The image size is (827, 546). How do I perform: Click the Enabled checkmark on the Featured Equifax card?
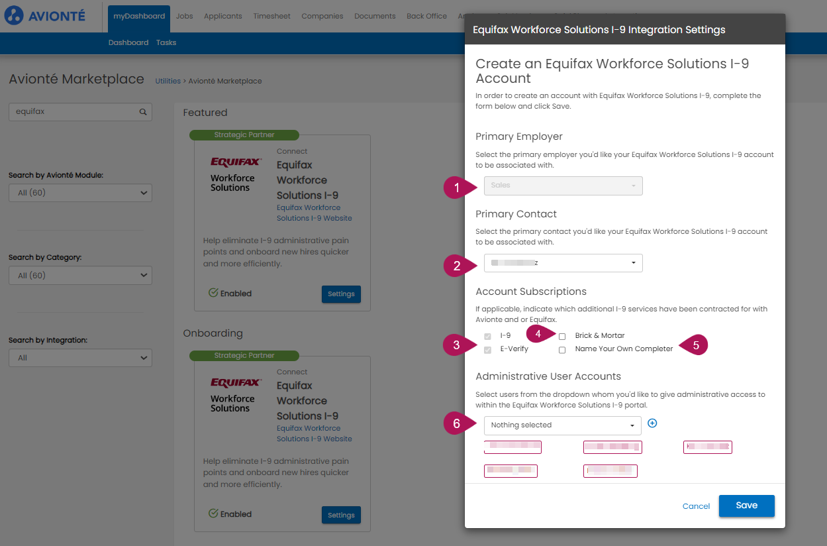[213, 293]
